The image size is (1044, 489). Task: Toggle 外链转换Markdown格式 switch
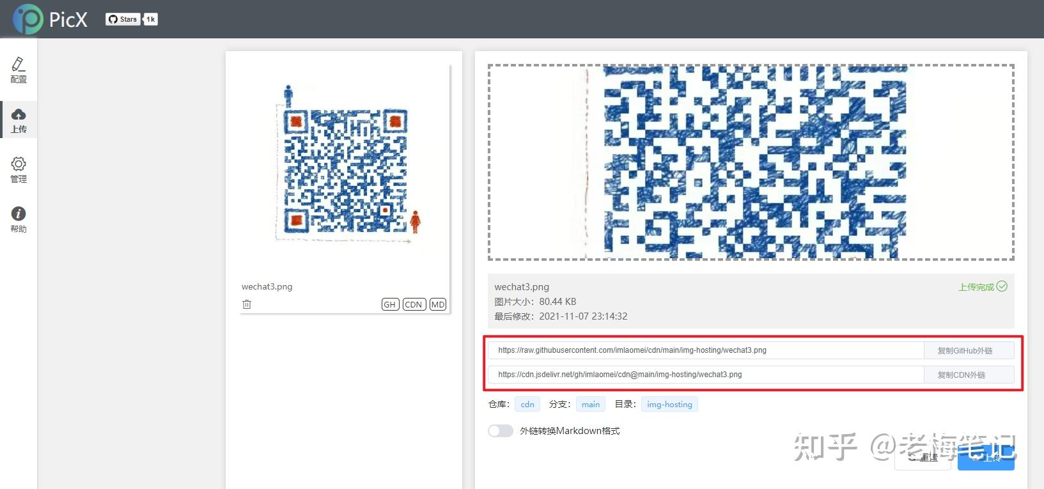[x=501, y=431]
